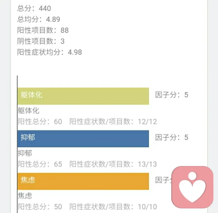
Task: Click 阳性症状均分 4.98 line
Action: pos(50,52)
